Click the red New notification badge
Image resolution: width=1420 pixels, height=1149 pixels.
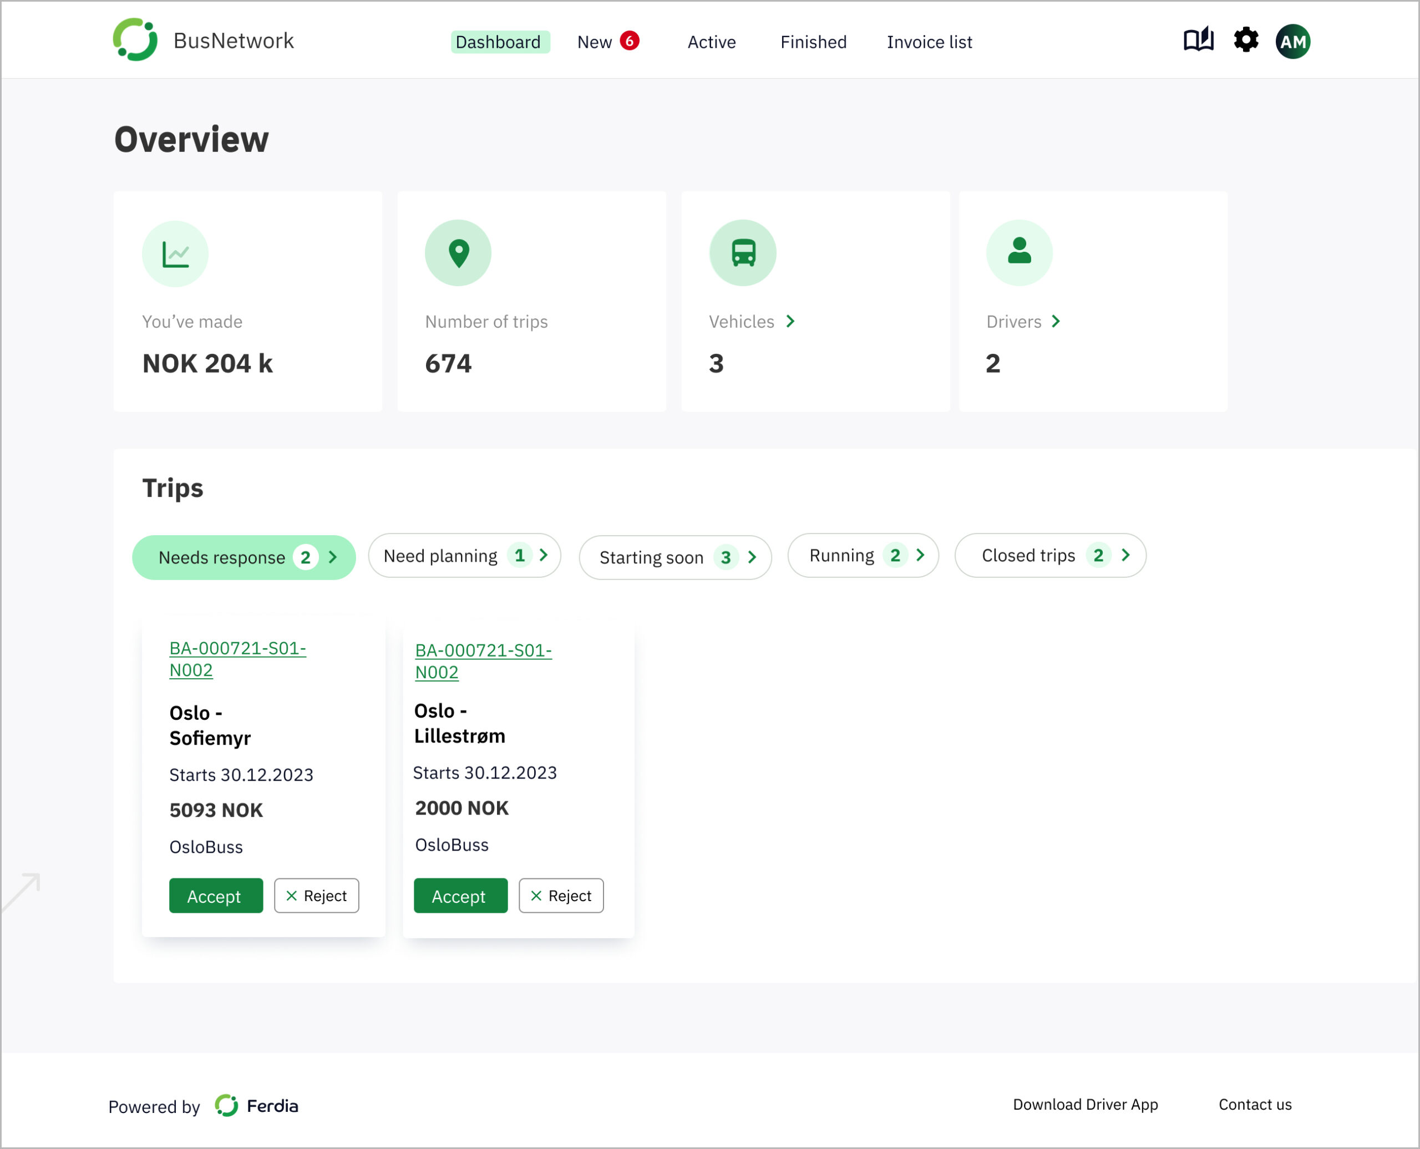click(x=630, y=41)
